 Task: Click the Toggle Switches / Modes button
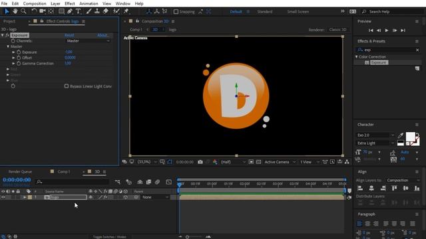tap(109, 237)
